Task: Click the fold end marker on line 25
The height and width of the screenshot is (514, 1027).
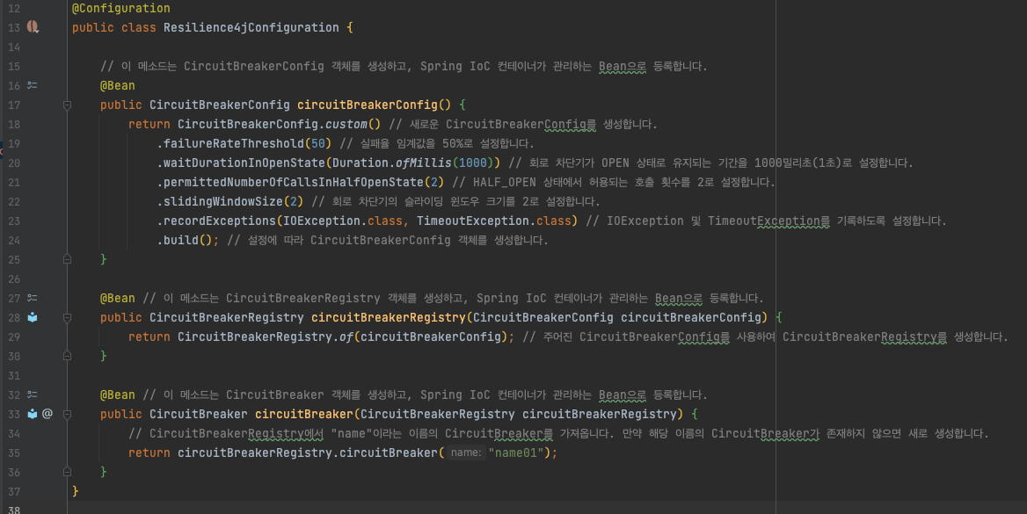Action: pos(67,259)
